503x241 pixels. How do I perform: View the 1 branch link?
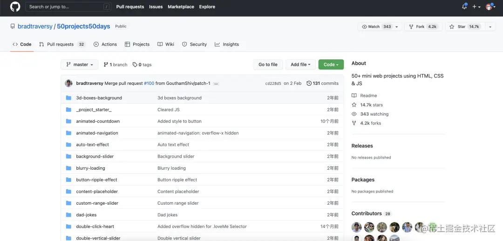tap(116, 64)
